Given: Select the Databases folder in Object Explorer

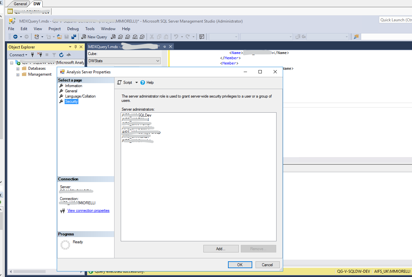Looking at the screenshot, I should [37, 69].
